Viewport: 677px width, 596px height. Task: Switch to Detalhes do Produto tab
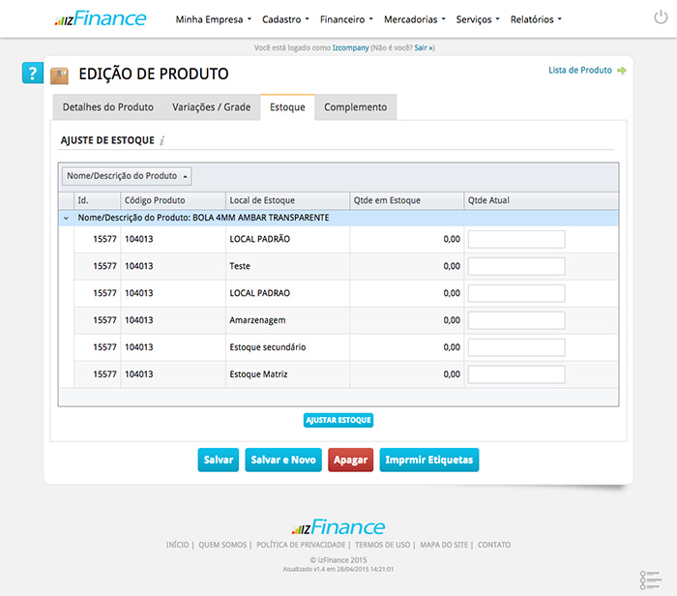click(108, 107)
